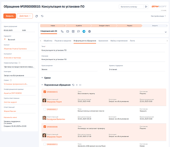Click the phone call icon in next steps
The width and height of the screenshot is (170, 147).
coord(62,31)
